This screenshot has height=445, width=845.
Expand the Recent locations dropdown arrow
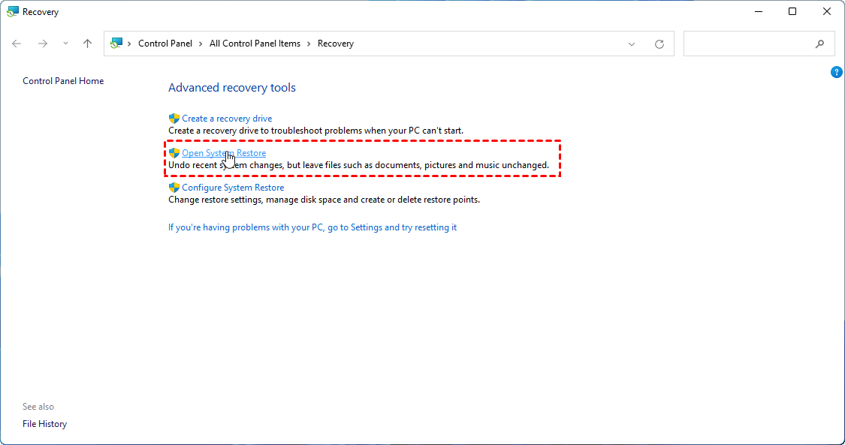65,44
